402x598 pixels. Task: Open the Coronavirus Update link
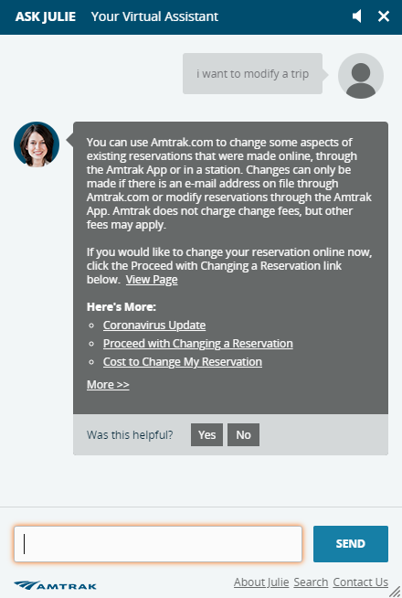coord(154,326)
